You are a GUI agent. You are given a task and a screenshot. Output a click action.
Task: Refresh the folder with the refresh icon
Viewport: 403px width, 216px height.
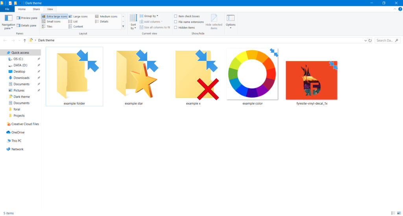click(370, 40)
